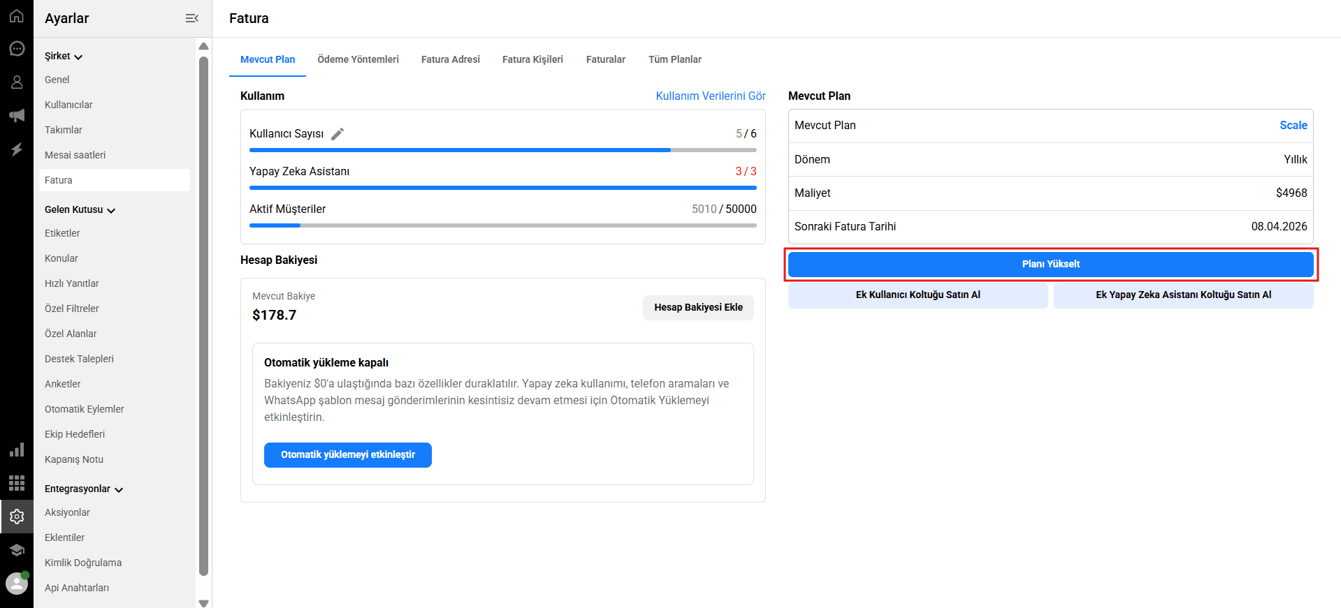Open the reports bar chart icon
Screen dimensions: 1341x608
pyautogui.click(x=17, y=450)
